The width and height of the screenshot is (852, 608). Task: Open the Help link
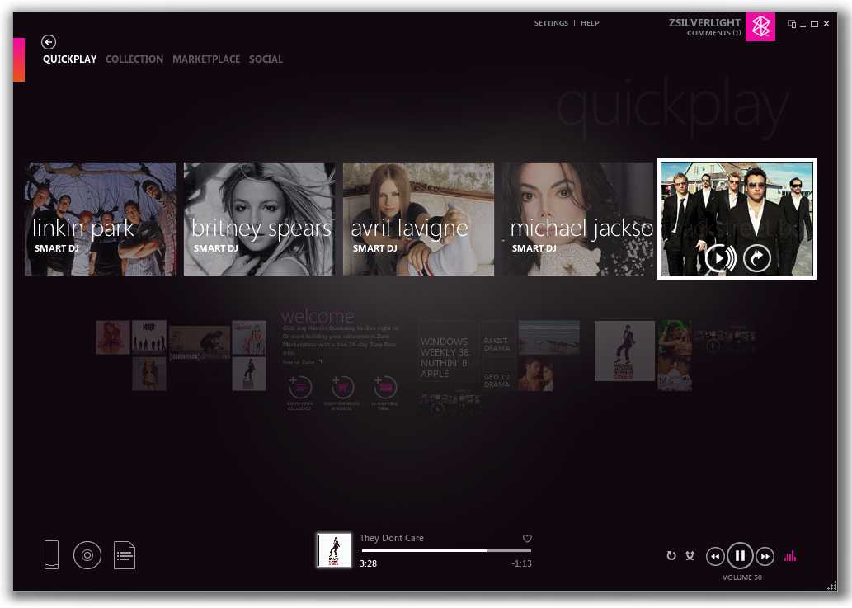pos(590,23)
